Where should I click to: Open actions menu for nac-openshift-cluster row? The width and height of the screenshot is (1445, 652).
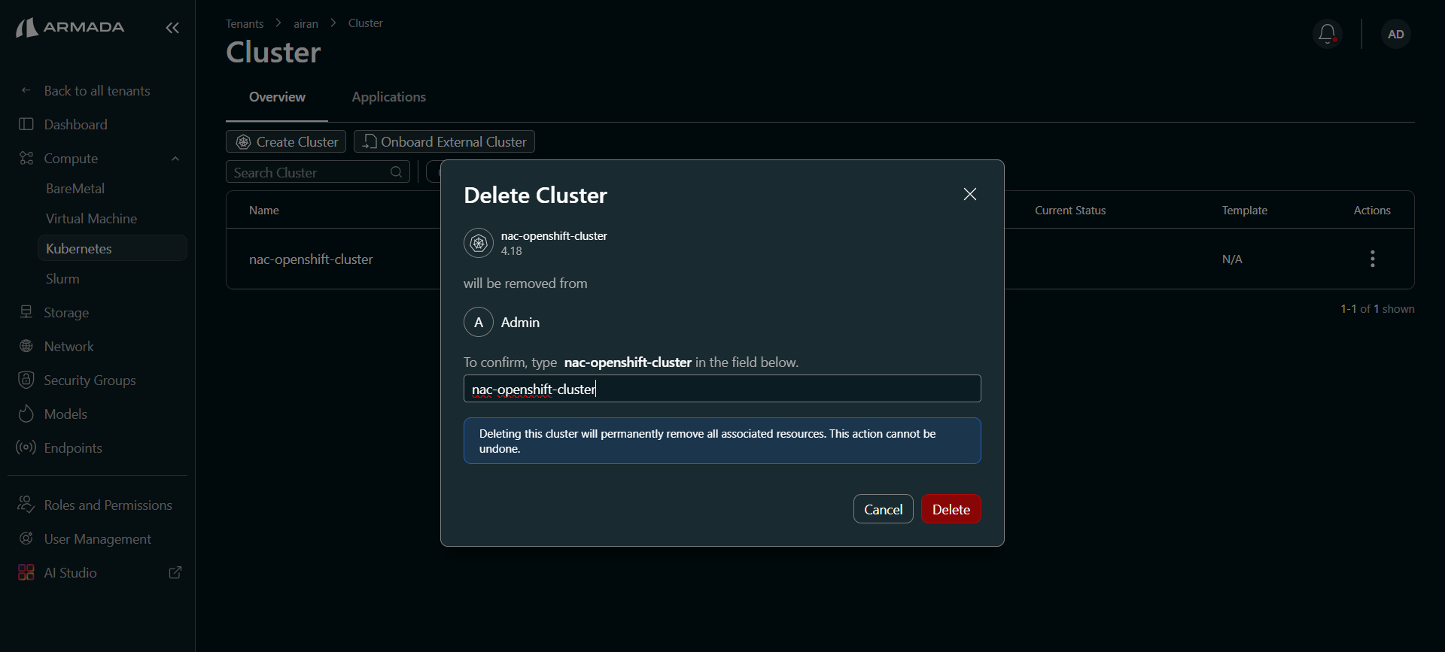(1373, 259)
